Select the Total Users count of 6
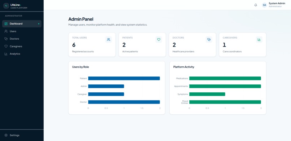Image resolution: width=291 pixels, height=141 pixels. click(x=74, y=45)
